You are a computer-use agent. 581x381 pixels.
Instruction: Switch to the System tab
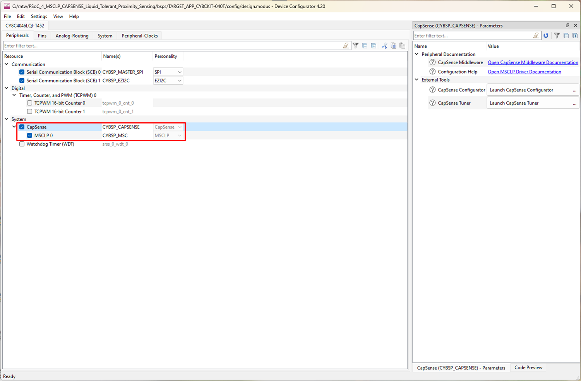(105, 36)
